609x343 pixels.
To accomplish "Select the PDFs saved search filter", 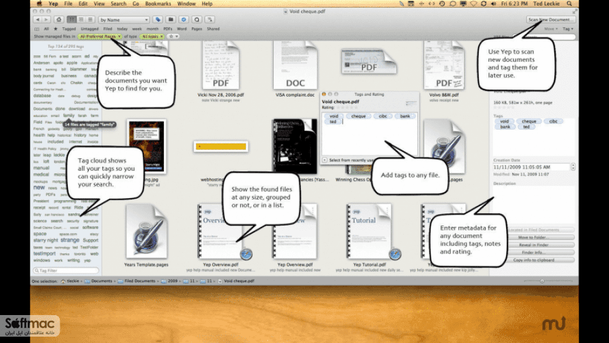I will coord(168,29).
